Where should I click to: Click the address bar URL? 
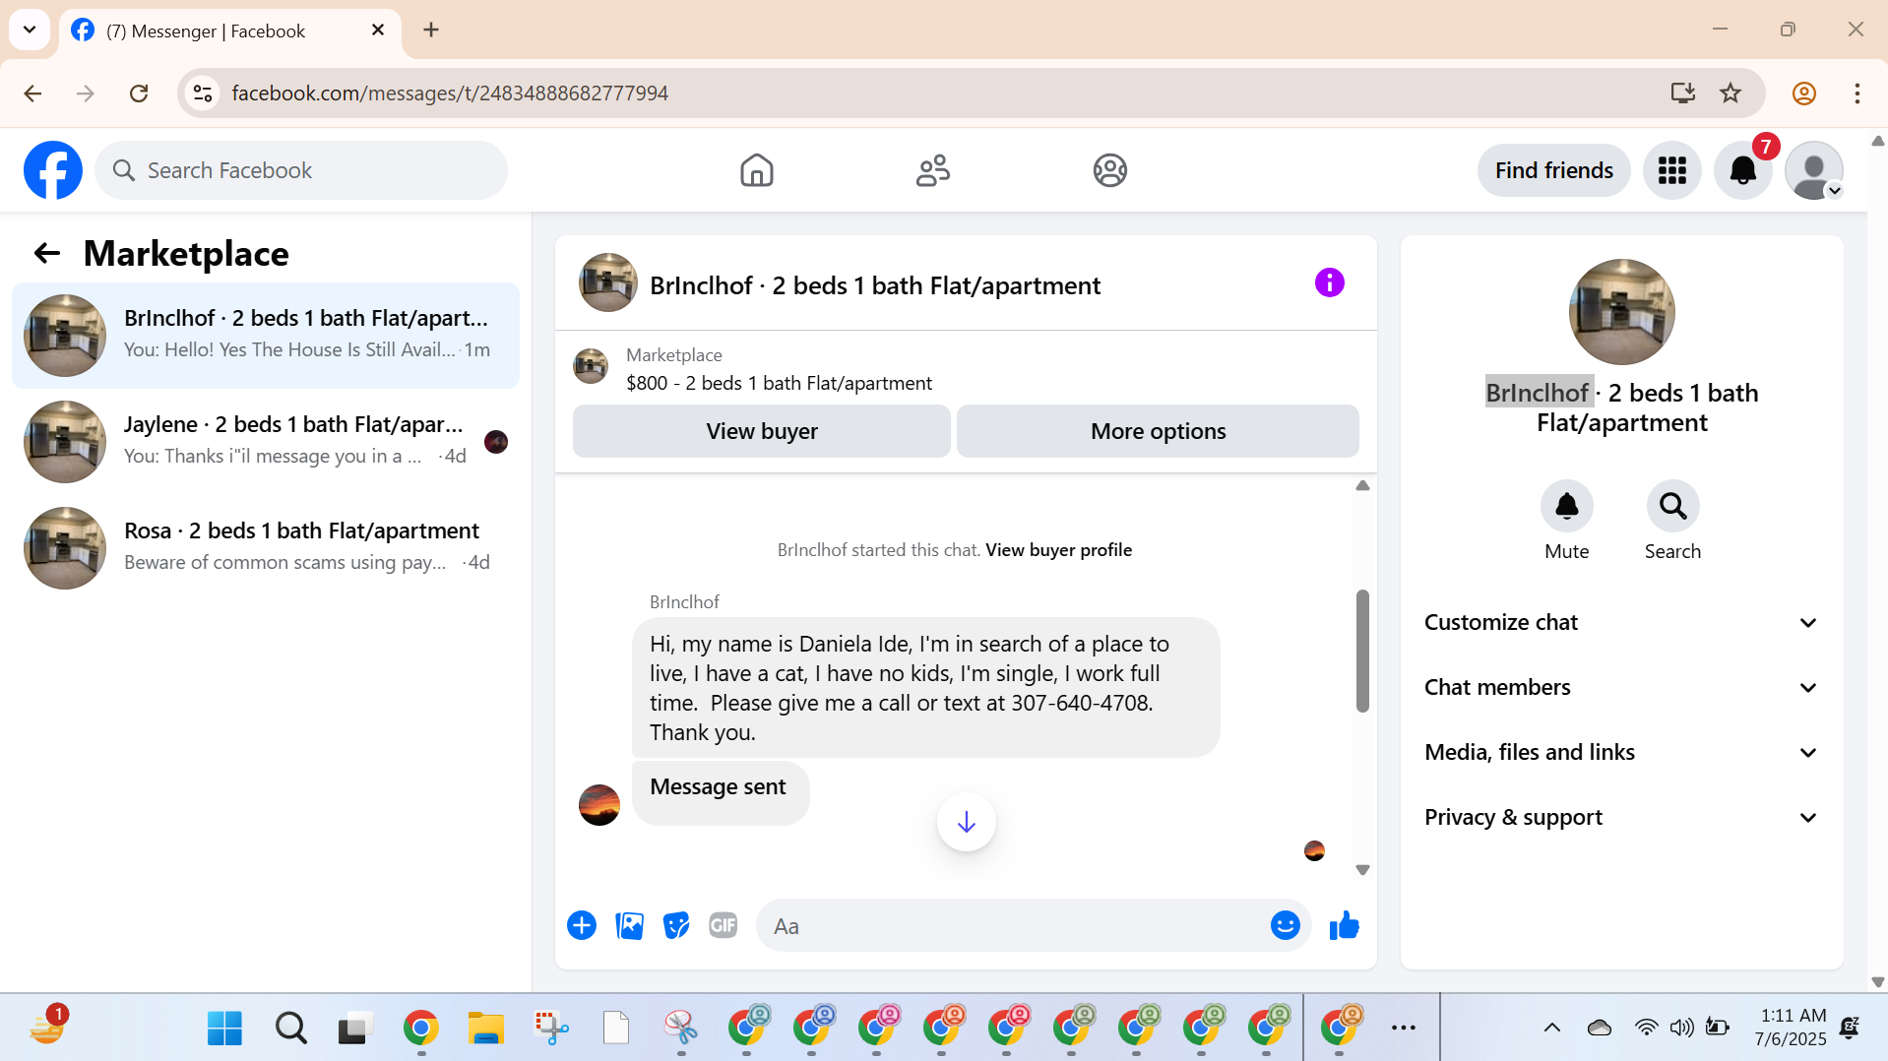pyautogui.click(x=450, y=93)
